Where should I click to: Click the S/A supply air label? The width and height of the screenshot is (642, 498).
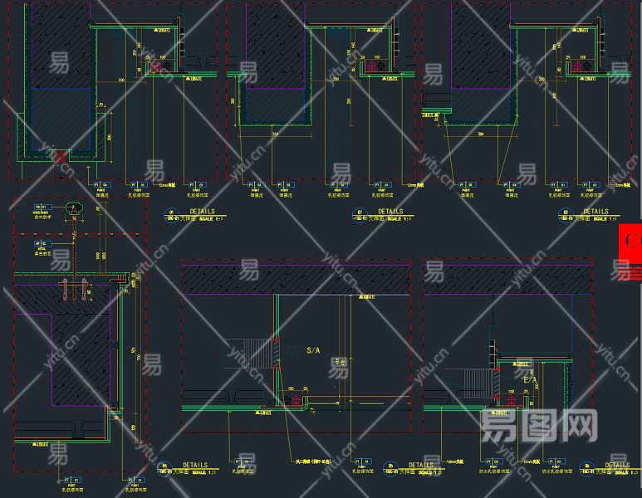pyautogui.click(x=313, y=350)
